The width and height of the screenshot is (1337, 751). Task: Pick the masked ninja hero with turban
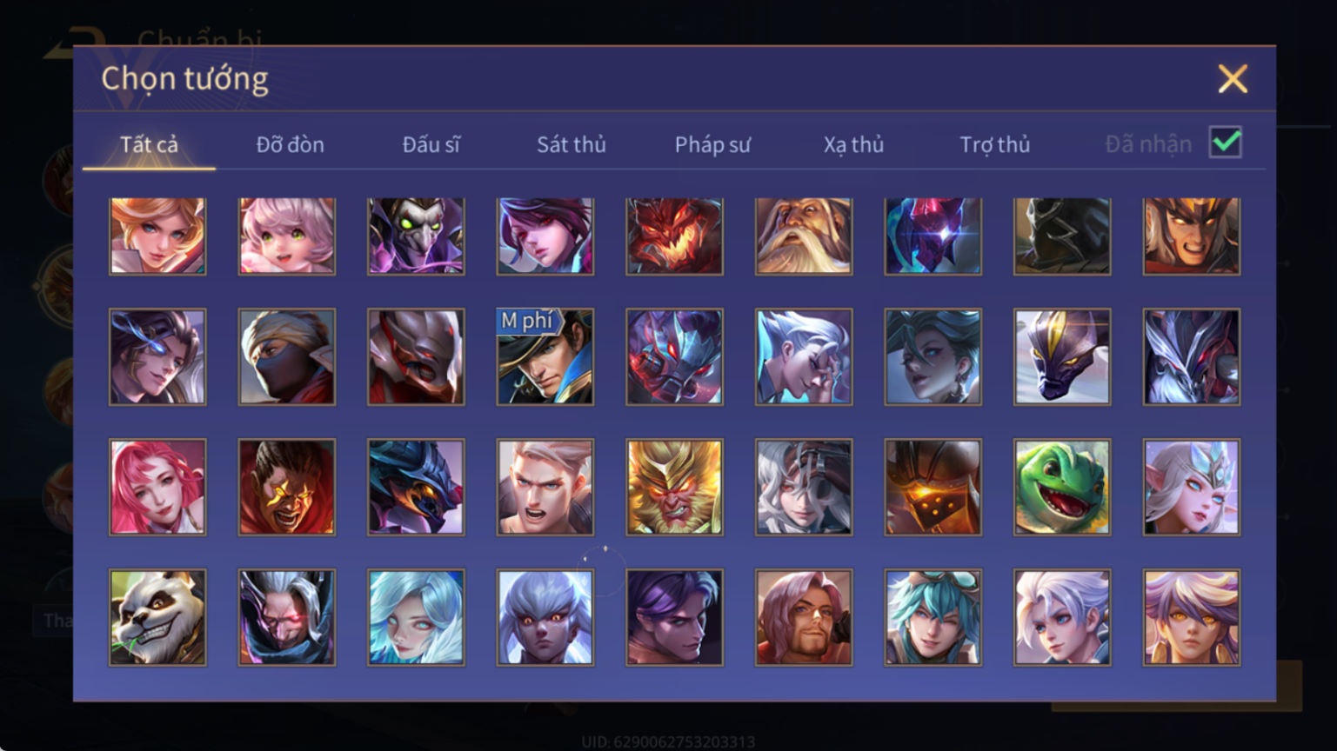pos(287,356)
